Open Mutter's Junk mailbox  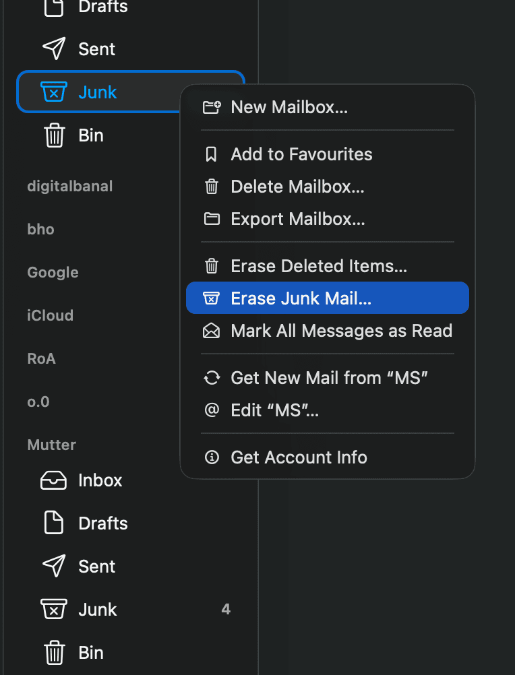[x=131, y=609]
